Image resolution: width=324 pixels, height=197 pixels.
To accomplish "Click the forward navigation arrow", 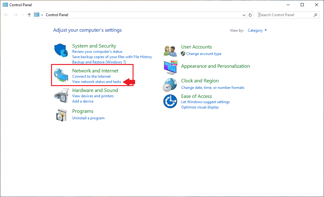I will click(x=16, y=15).
